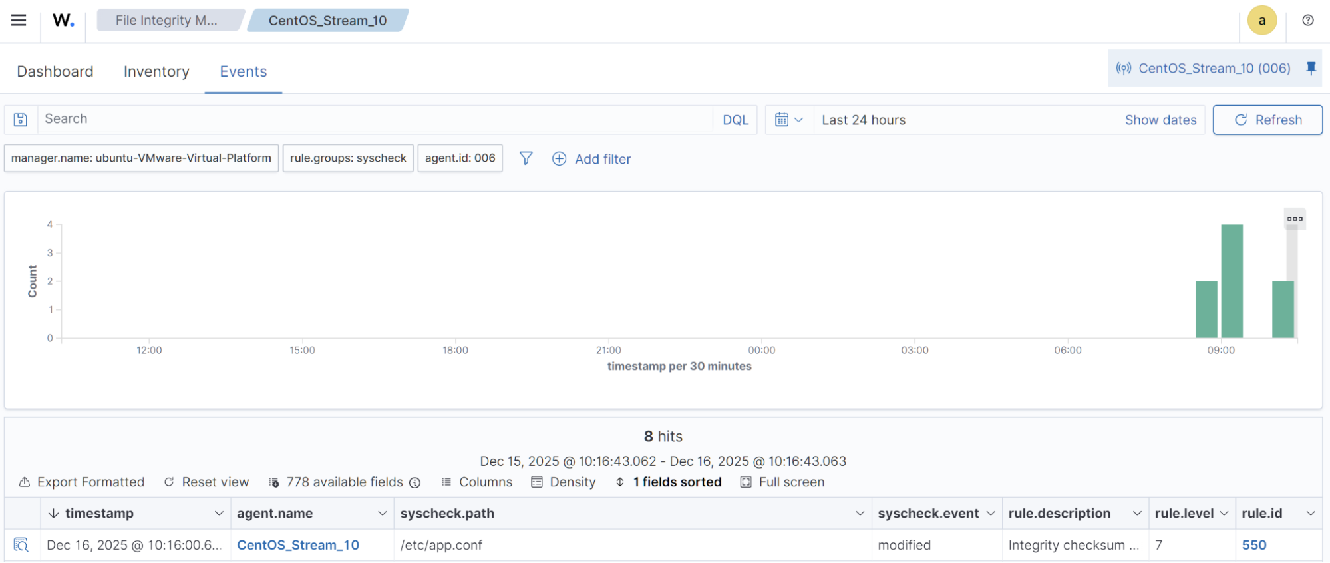The width and height of the screenshot is (1330, 563).
Task: Click the Wazuh W. logo
Action: [x=63, y=20]
